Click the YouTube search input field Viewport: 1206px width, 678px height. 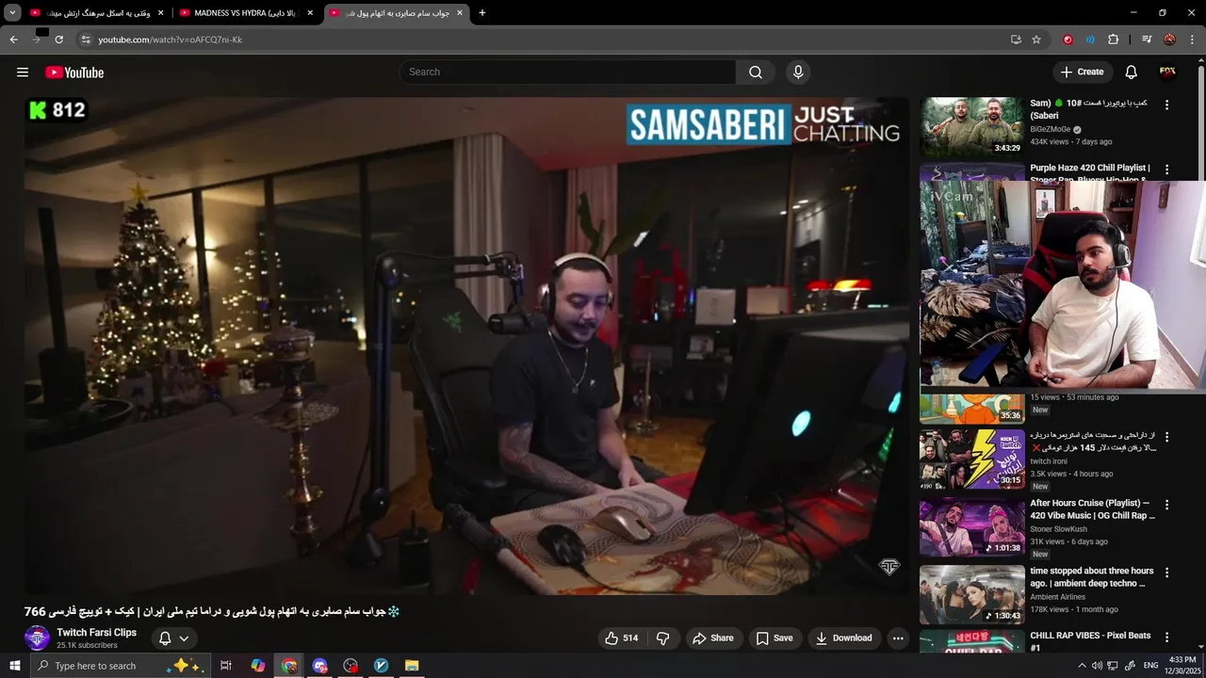(x=568, y=73)
